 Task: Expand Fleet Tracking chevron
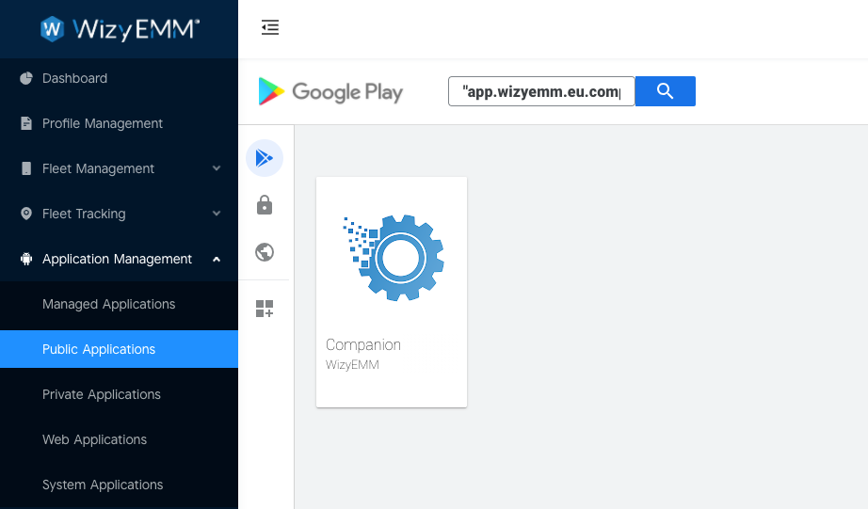(217, 214)
